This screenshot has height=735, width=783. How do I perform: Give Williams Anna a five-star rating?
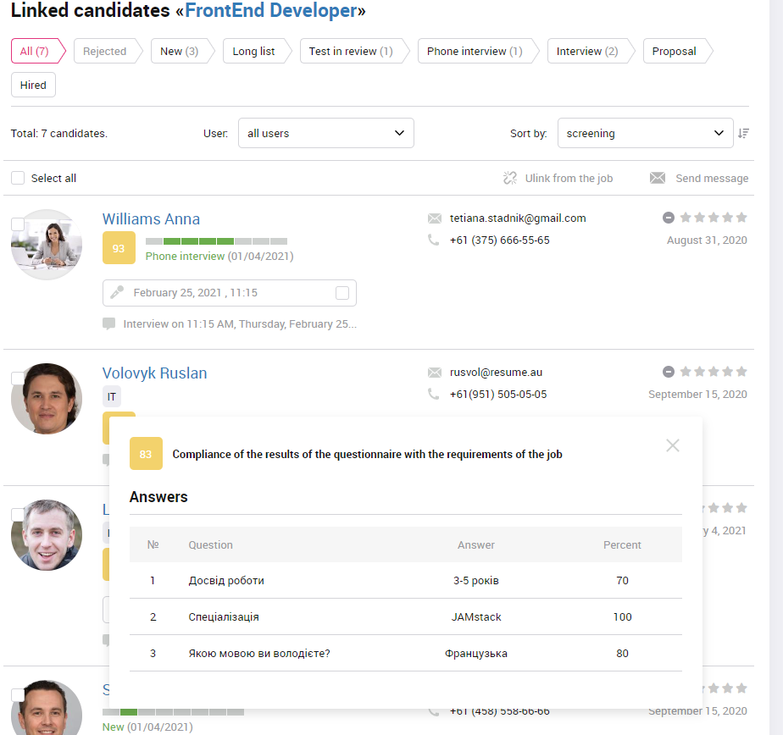(x=741, y=217)
